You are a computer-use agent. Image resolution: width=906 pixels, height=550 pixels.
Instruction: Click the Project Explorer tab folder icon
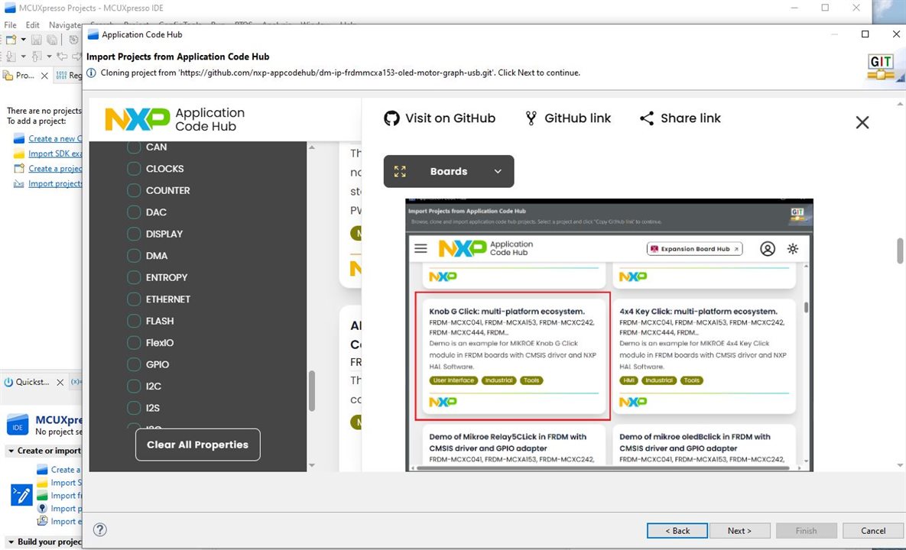pos(8,76)
